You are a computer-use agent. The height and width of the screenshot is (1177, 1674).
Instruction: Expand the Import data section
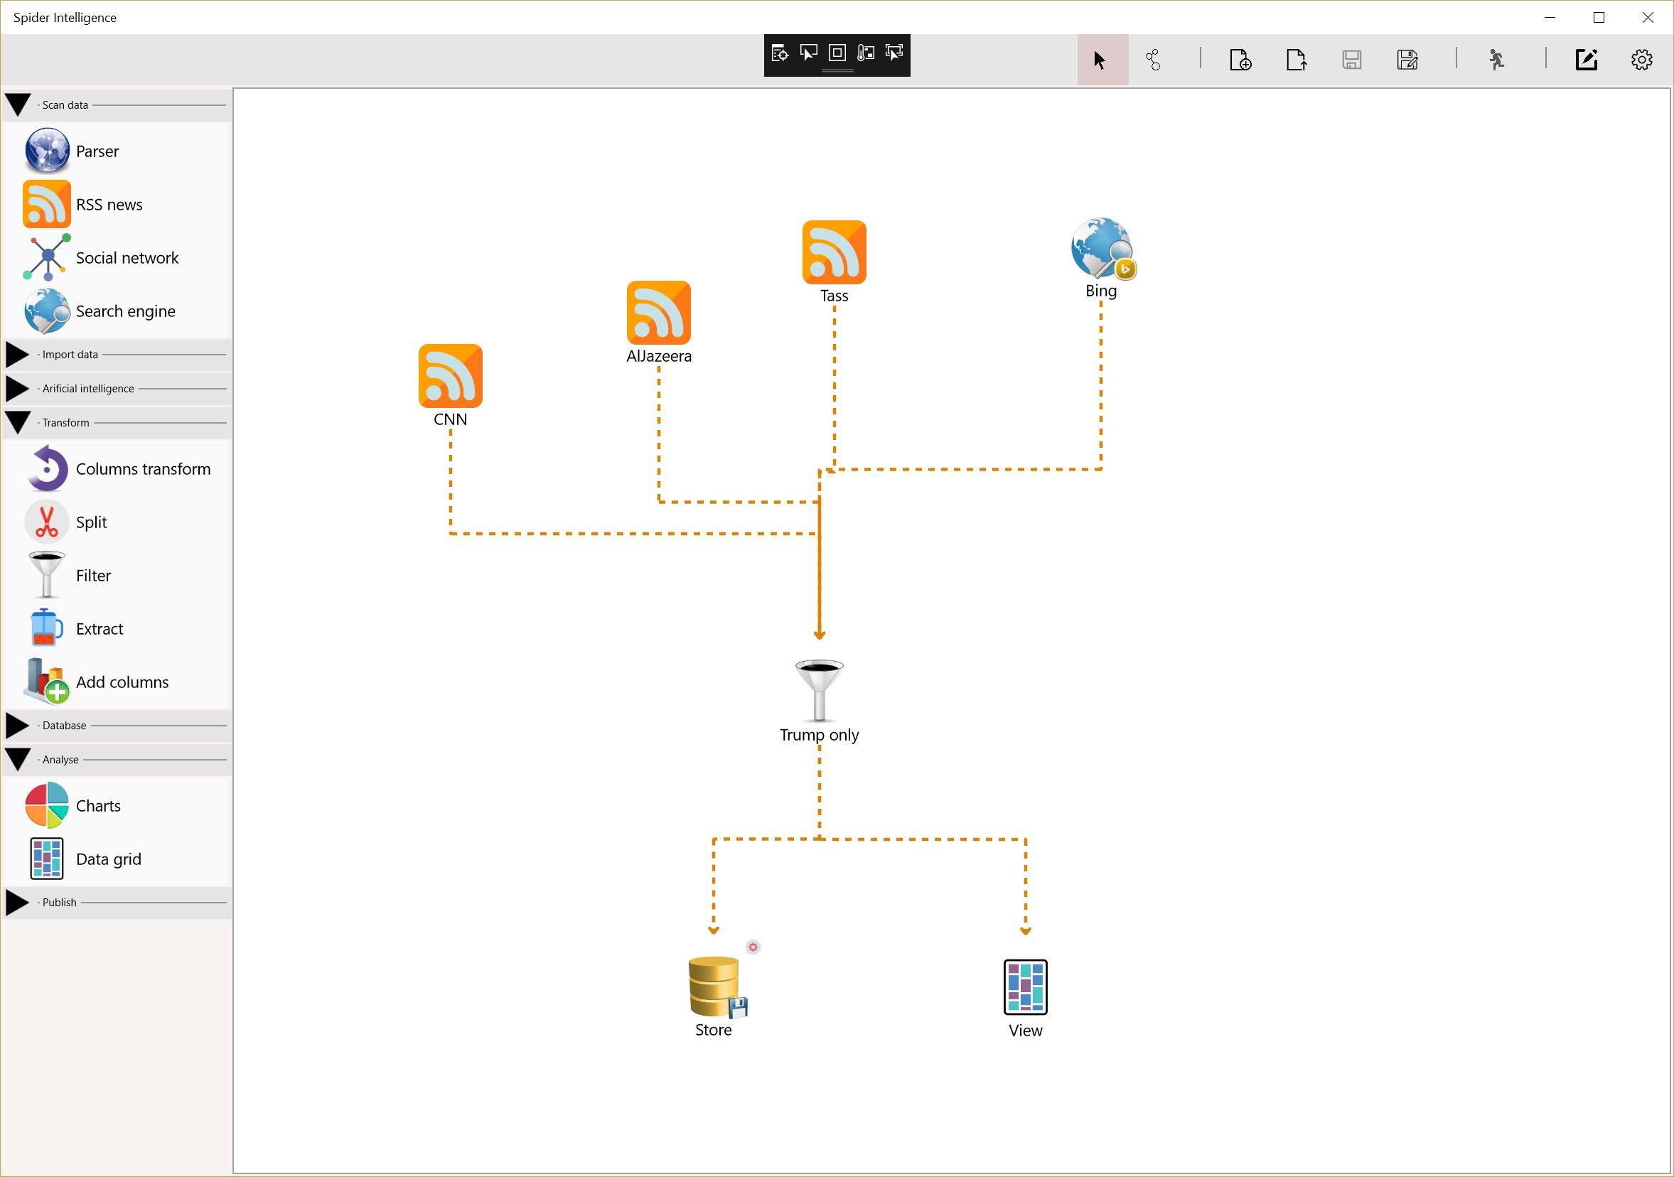pos(18,354)
